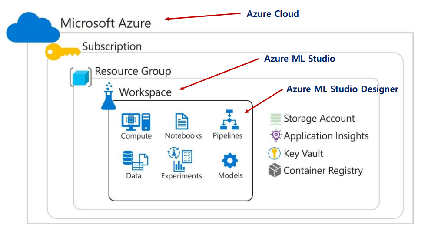Open the Experiments chart icon
Viewport: 428px width, 231px height.
180,159
